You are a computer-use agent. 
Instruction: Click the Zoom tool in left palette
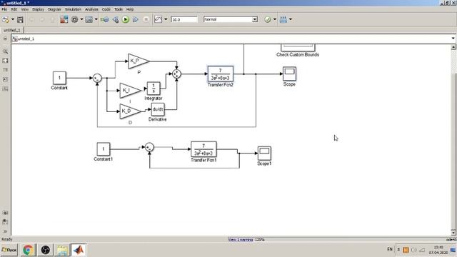pyautogui.click(x=5, y=51)
